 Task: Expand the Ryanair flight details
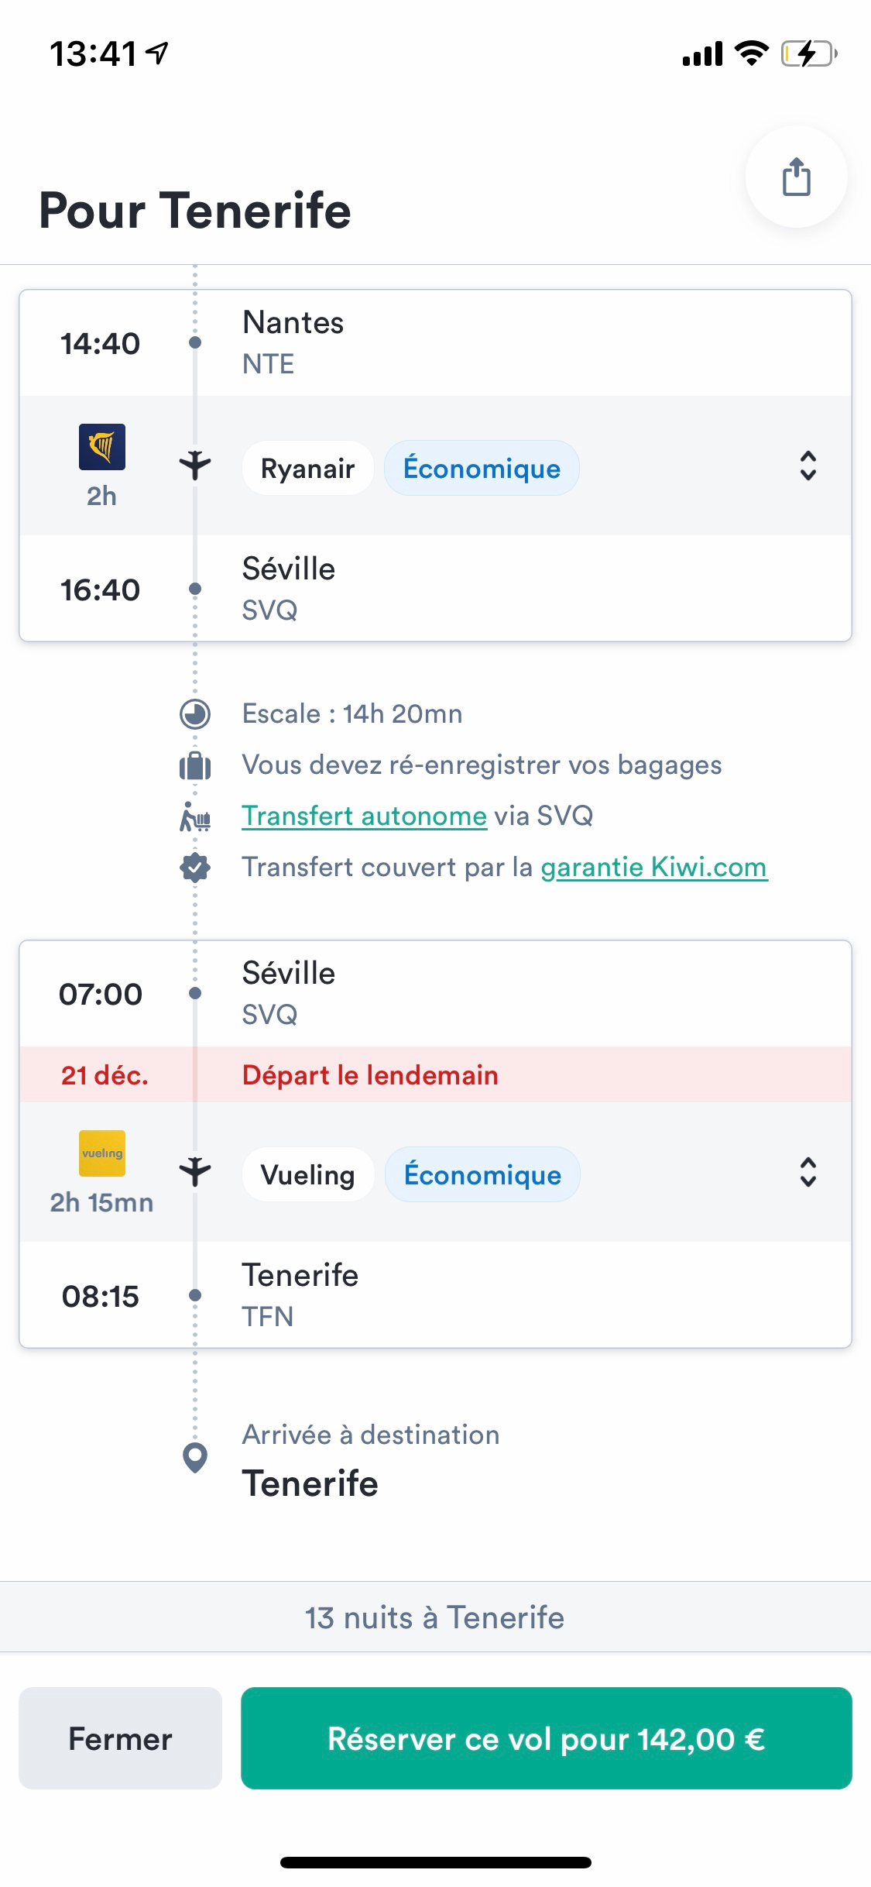click(x=808, y=466)
